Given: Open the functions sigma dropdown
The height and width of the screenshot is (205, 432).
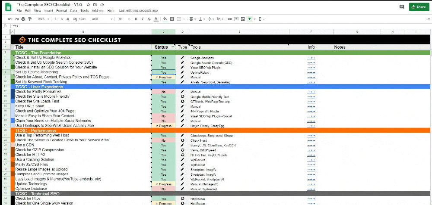Looking at the screenshot, I should click(261, 19).
